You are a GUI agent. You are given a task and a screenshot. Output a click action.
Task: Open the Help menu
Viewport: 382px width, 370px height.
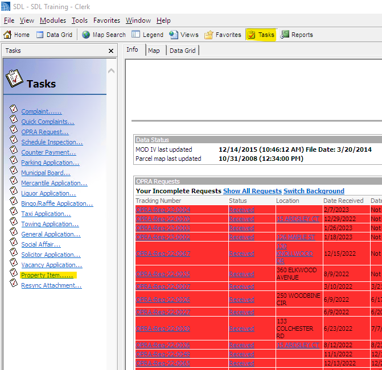[163, 20]
